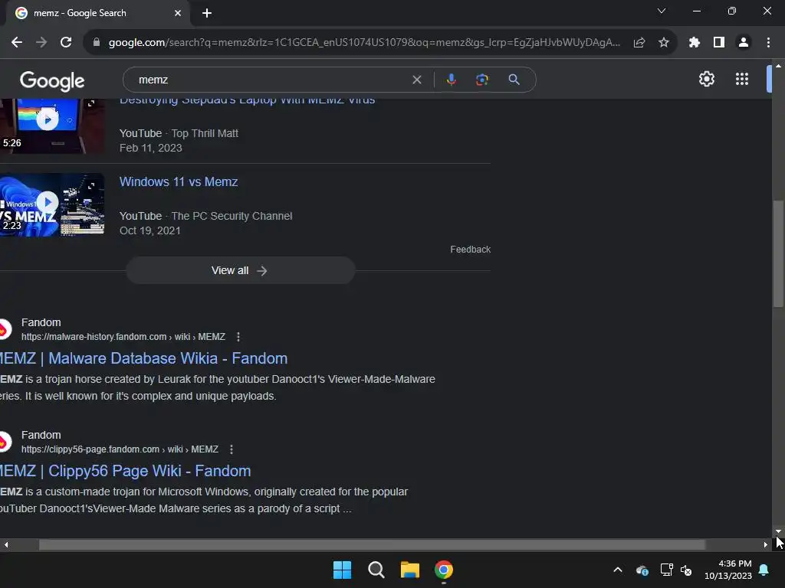Screen dimensions: 785x588
Task: Open MEMZ Clippy56 Page Wiki result
Action: pyautogui.click(x=125, y=471)
